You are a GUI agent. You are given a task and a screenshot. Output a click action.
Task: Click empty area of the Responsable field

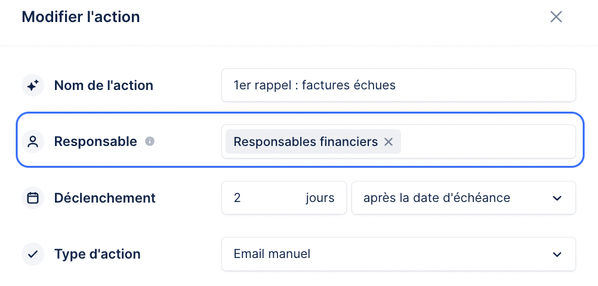[x=488, y=142]
